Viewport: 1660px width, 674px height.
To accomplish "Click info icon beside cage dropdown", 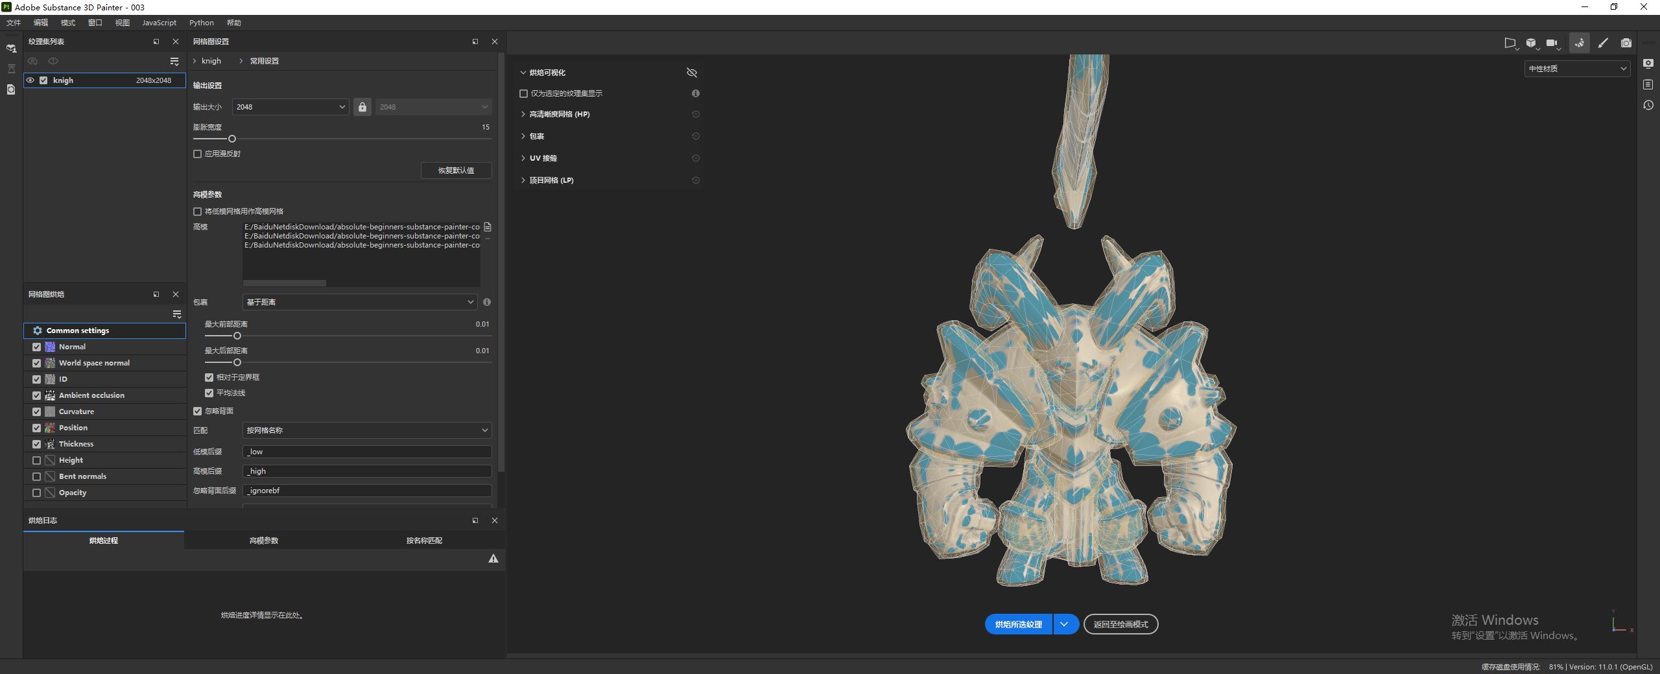I will [487, 302].
